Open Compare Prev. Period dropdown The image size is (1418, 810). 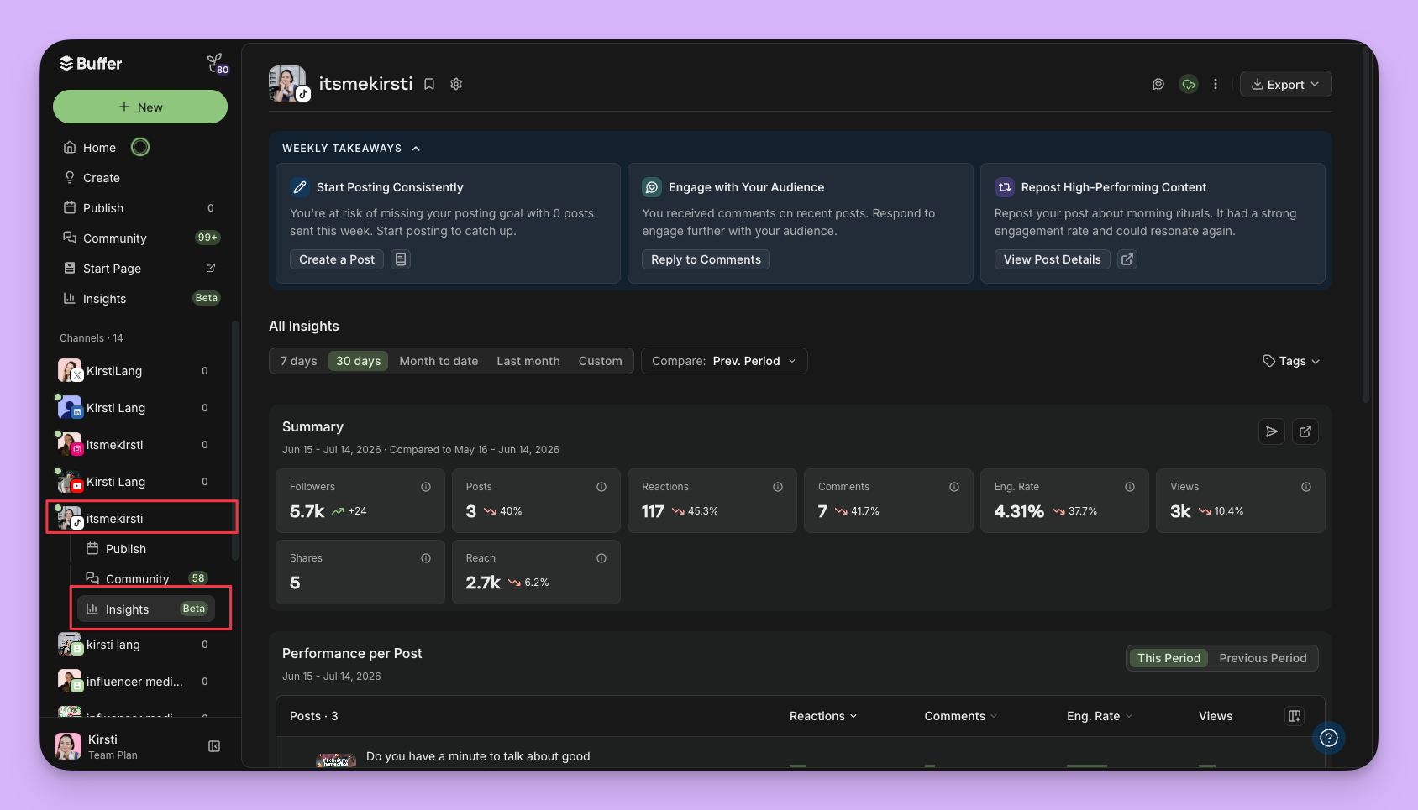tap(724, 361)
